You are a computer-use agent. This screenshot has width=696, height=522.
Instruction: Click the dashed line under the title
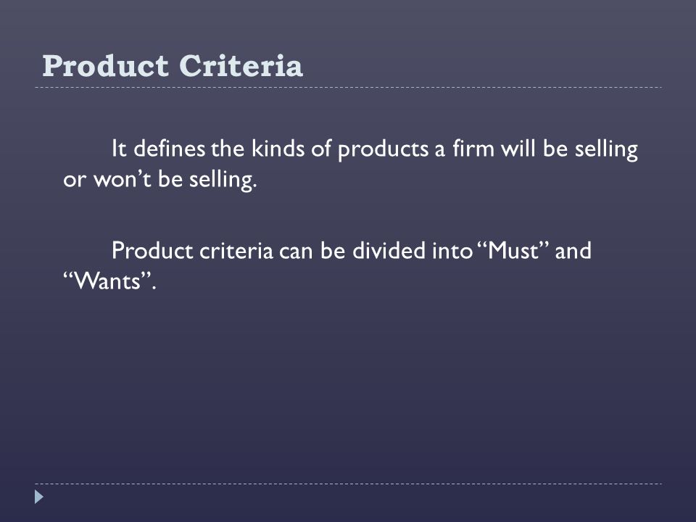pos(349,88)
